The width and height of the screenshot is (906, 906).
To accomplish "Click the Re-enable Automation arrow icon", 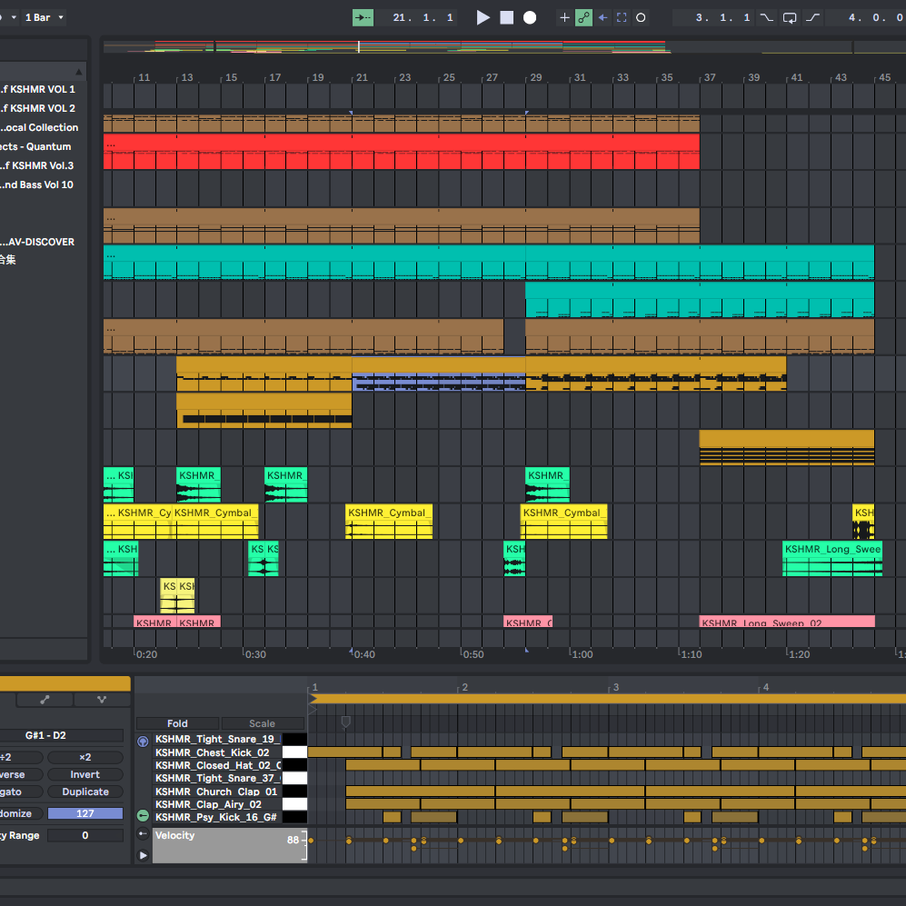I will click(603, 17).
